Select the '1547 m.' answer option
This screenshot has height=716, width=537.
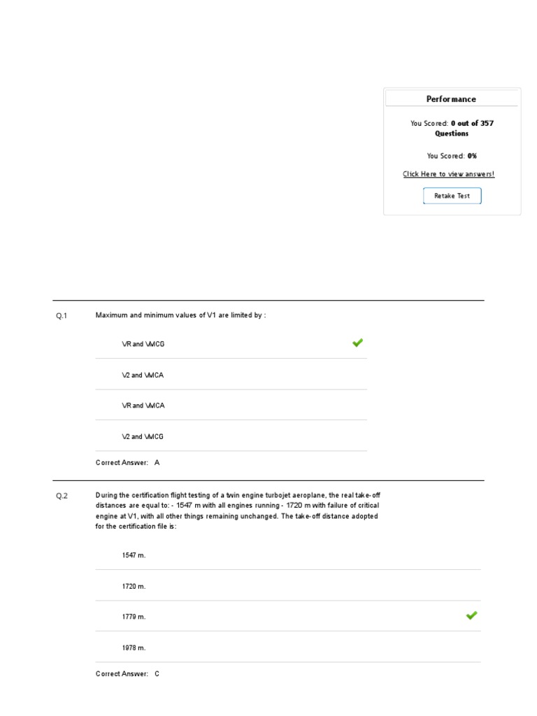[x=134, y=555]
